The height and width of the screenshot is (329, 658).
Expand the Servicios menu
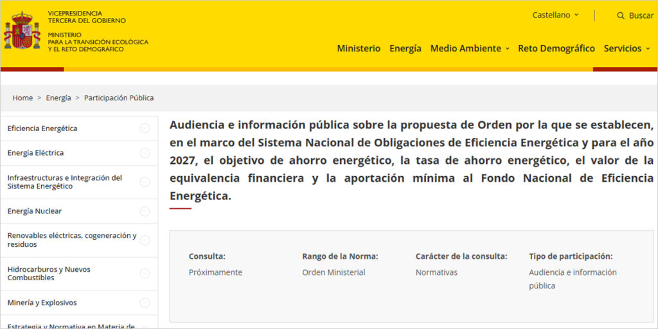pos(627,48)
